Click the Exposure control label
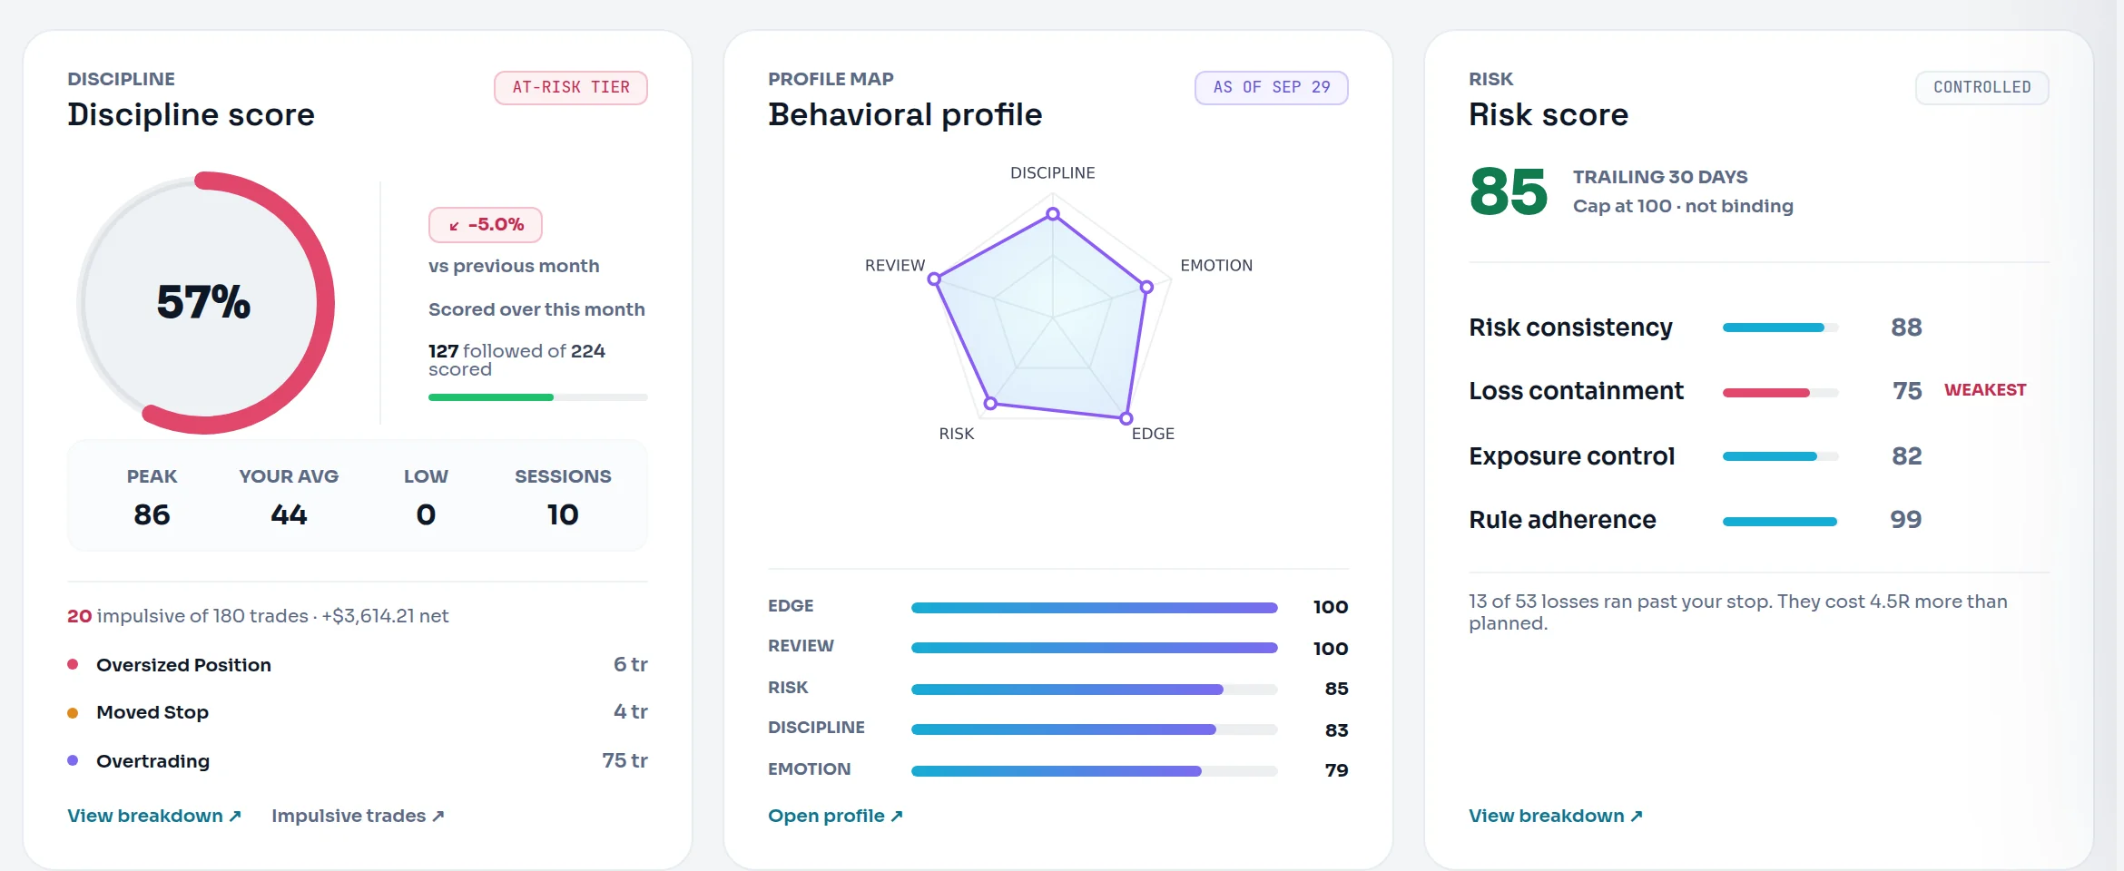 pos(1571,456)
